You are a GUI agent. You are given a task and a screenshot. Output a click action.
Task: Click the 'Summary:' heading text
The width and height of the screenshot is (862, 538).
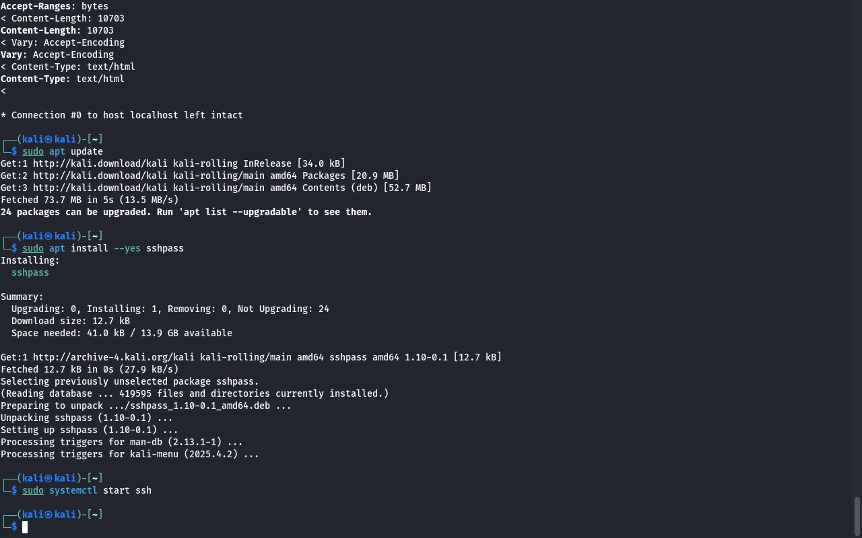tap(22, 297)
